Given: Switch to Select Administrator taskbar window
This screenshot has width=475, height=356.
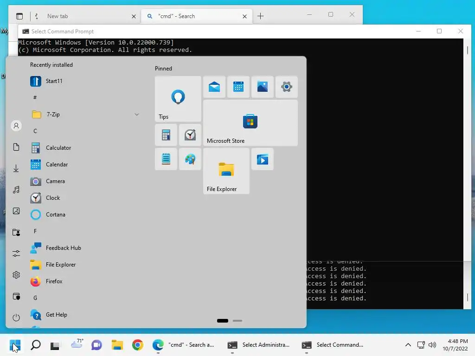Looking at the screenshot, I should (259, 345).
